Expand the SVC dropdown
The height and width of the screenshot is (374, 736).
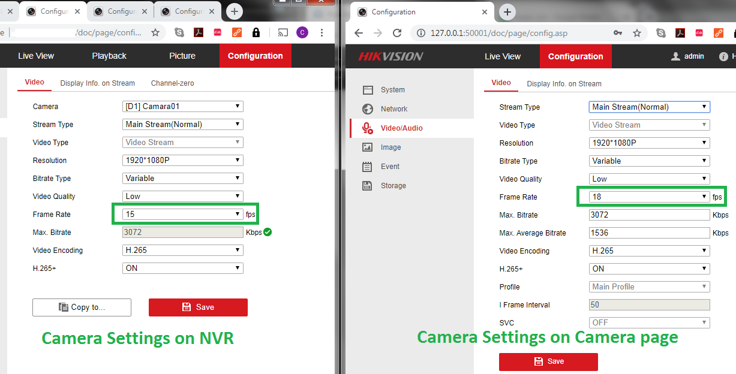(x=649, y=322)
